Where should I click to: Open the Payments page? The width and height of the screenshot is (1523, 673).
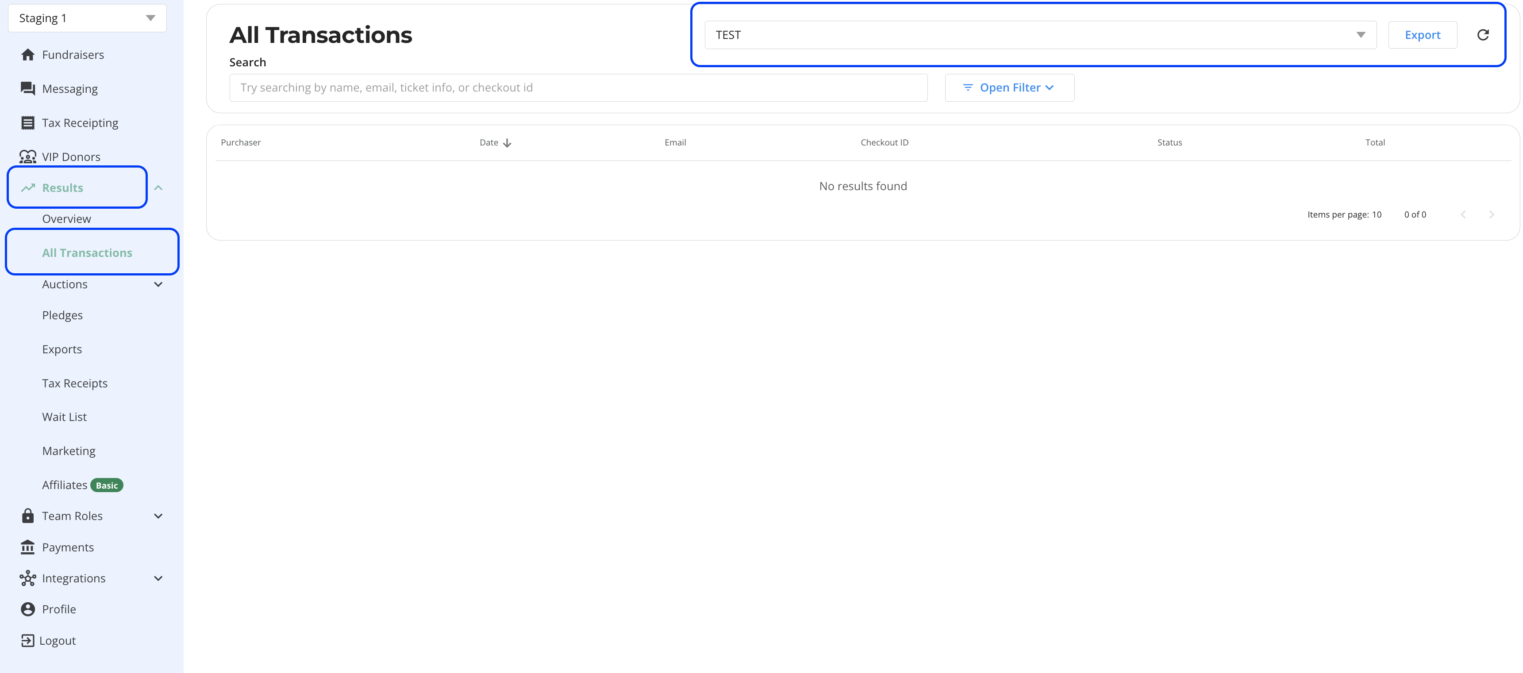point(68,547)
